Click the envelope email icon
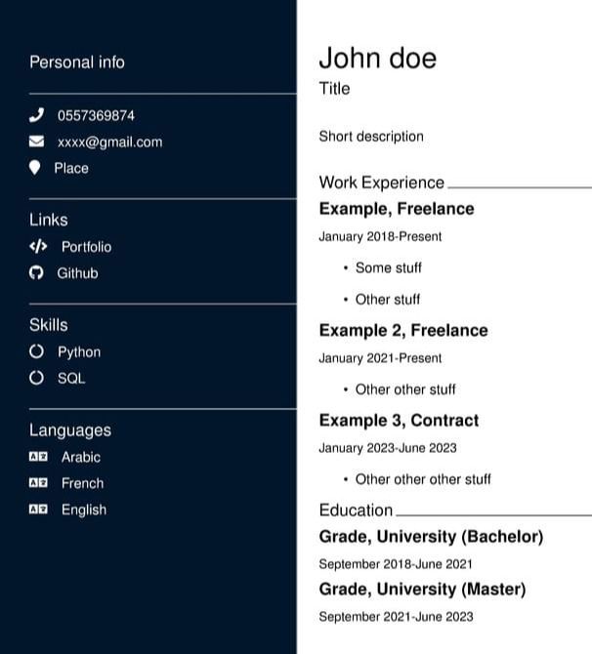The image size is (592, 654). [37, 142]
